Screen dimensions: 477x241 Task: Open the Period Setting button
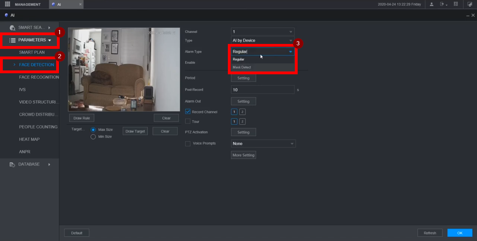point(244,78)
